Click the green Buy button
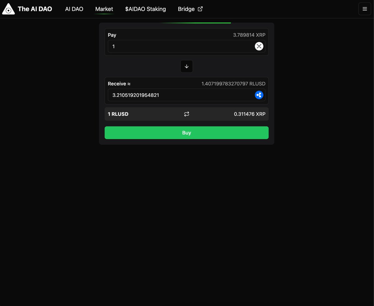Viewport: 374px width, 306px height. 187,133
